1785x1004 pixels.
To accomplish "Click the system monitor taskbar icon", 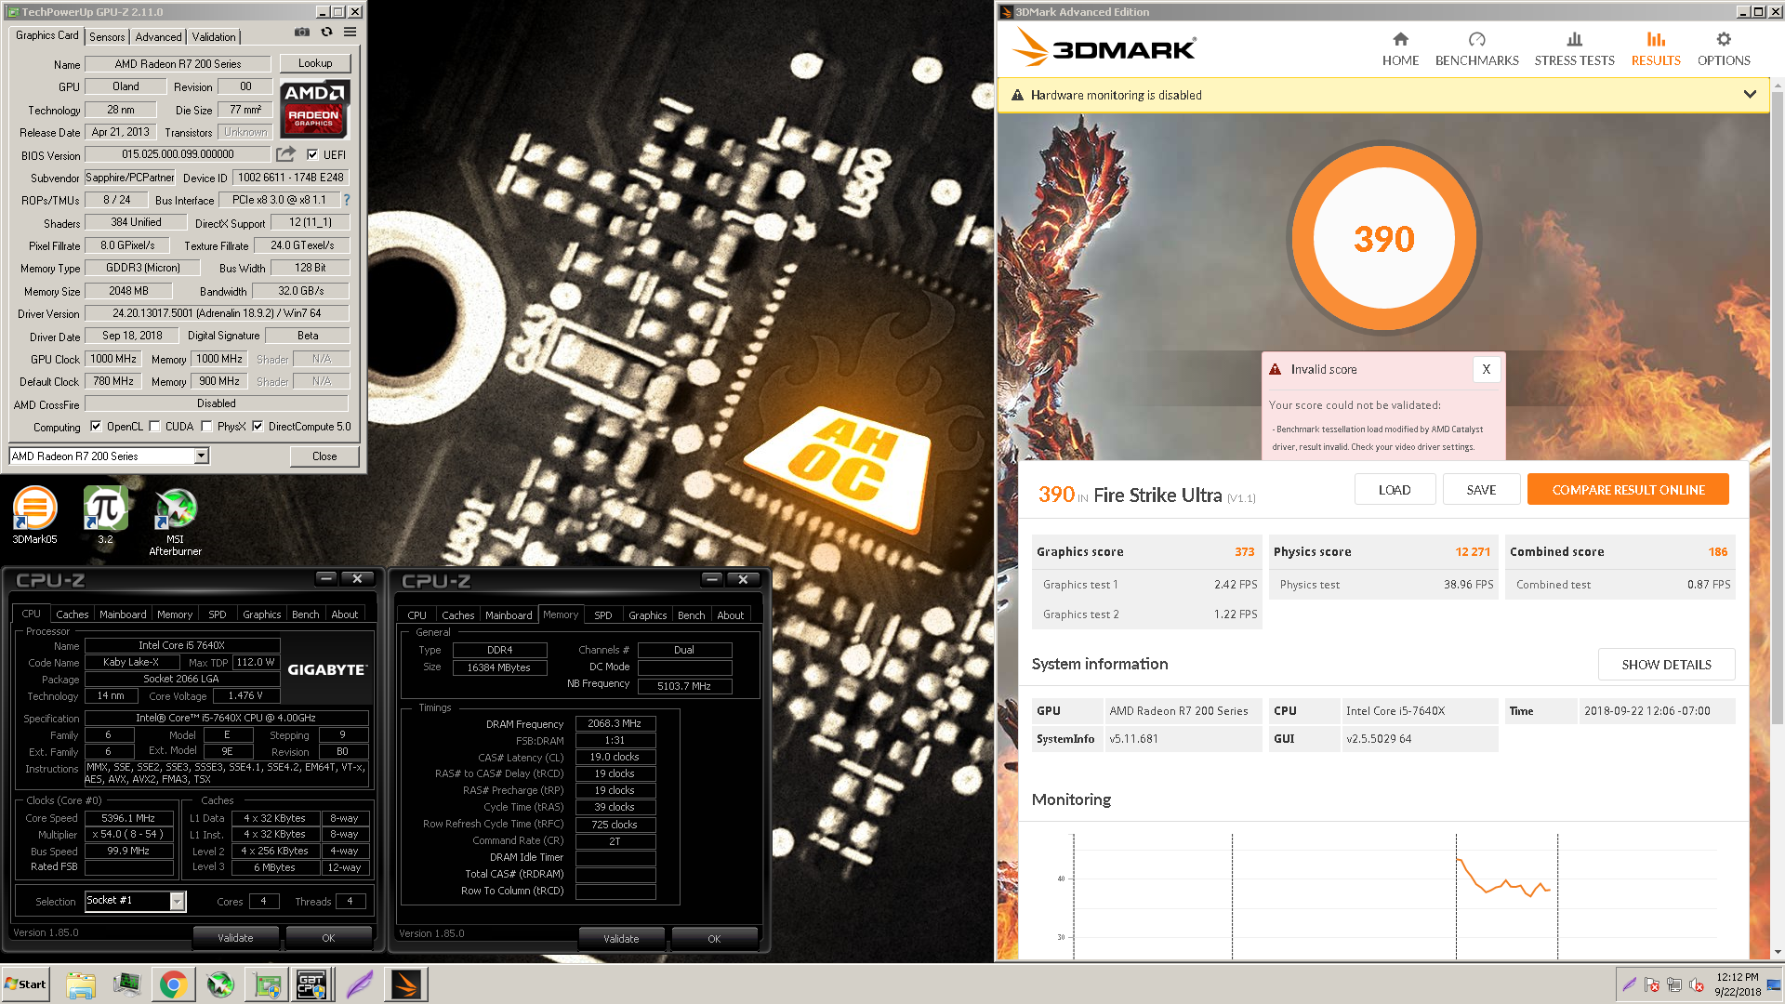I will pyautogui.click(x=126, y=984).
